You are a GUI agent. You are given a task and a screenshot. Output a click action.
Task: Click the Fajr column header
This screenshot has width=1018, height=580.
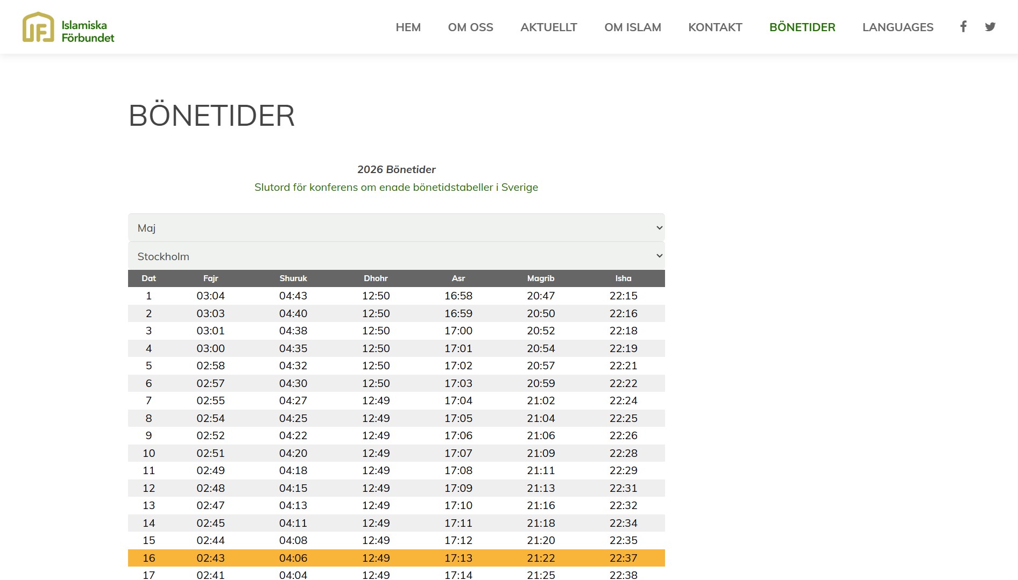coord(210,278)
